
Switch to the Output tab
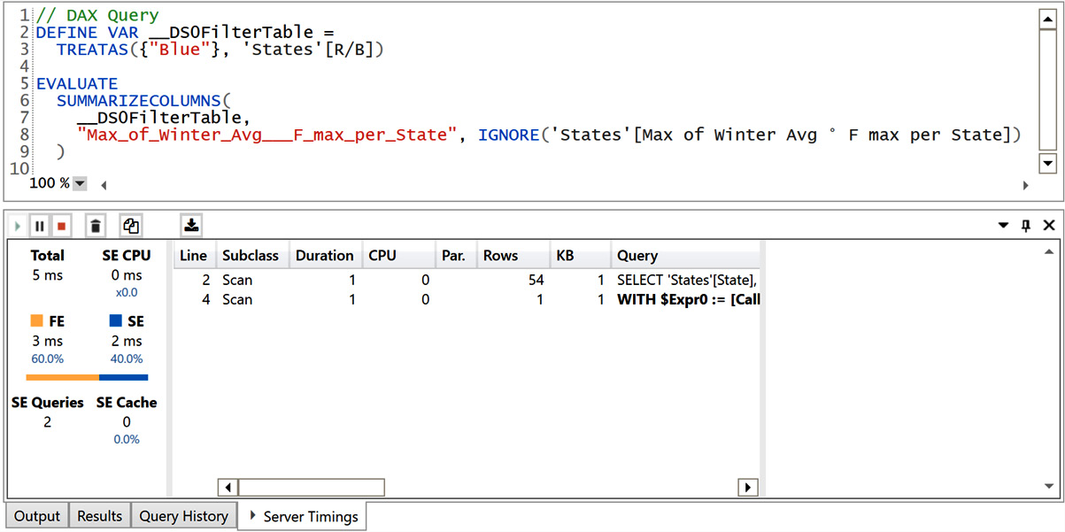(37, 516)
